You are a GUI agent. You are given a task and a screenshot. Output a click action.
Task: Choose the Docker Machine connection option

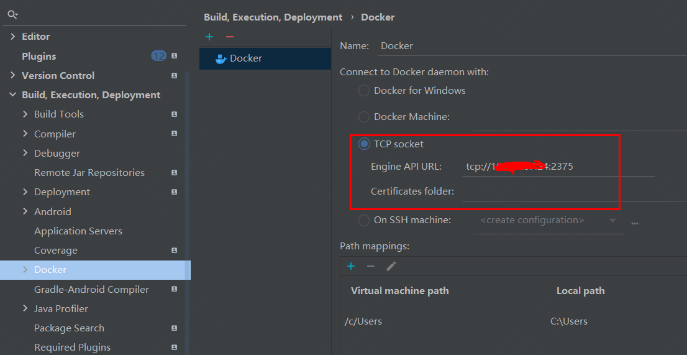tap(364, 117)
